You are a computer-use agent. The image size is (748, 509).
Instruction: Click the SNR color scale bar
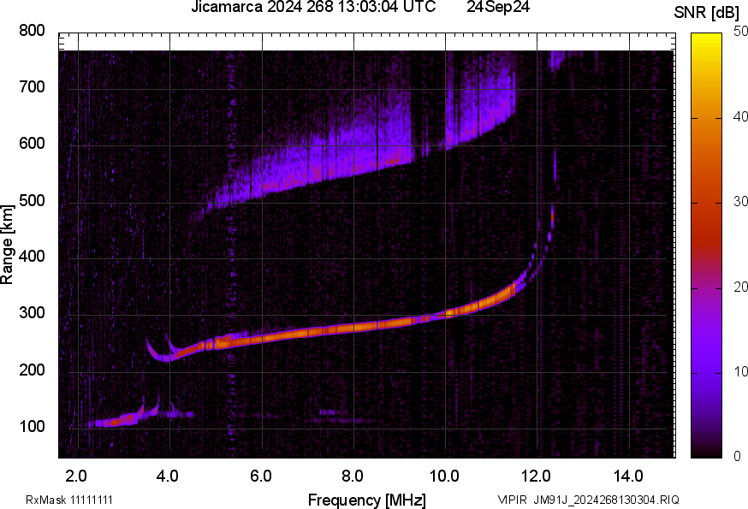[x=707, y=246]
